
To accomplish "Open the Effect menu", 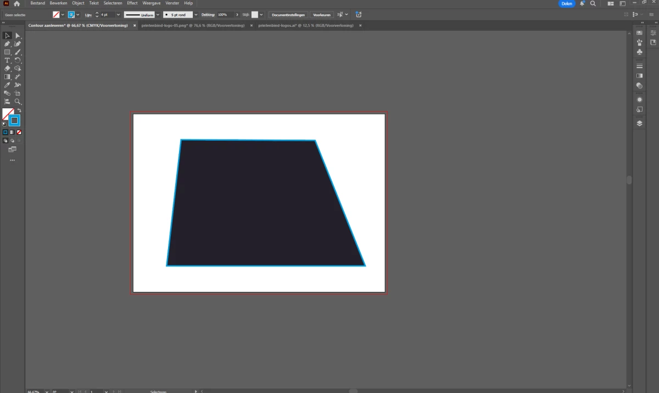I will tap(132, 3).
